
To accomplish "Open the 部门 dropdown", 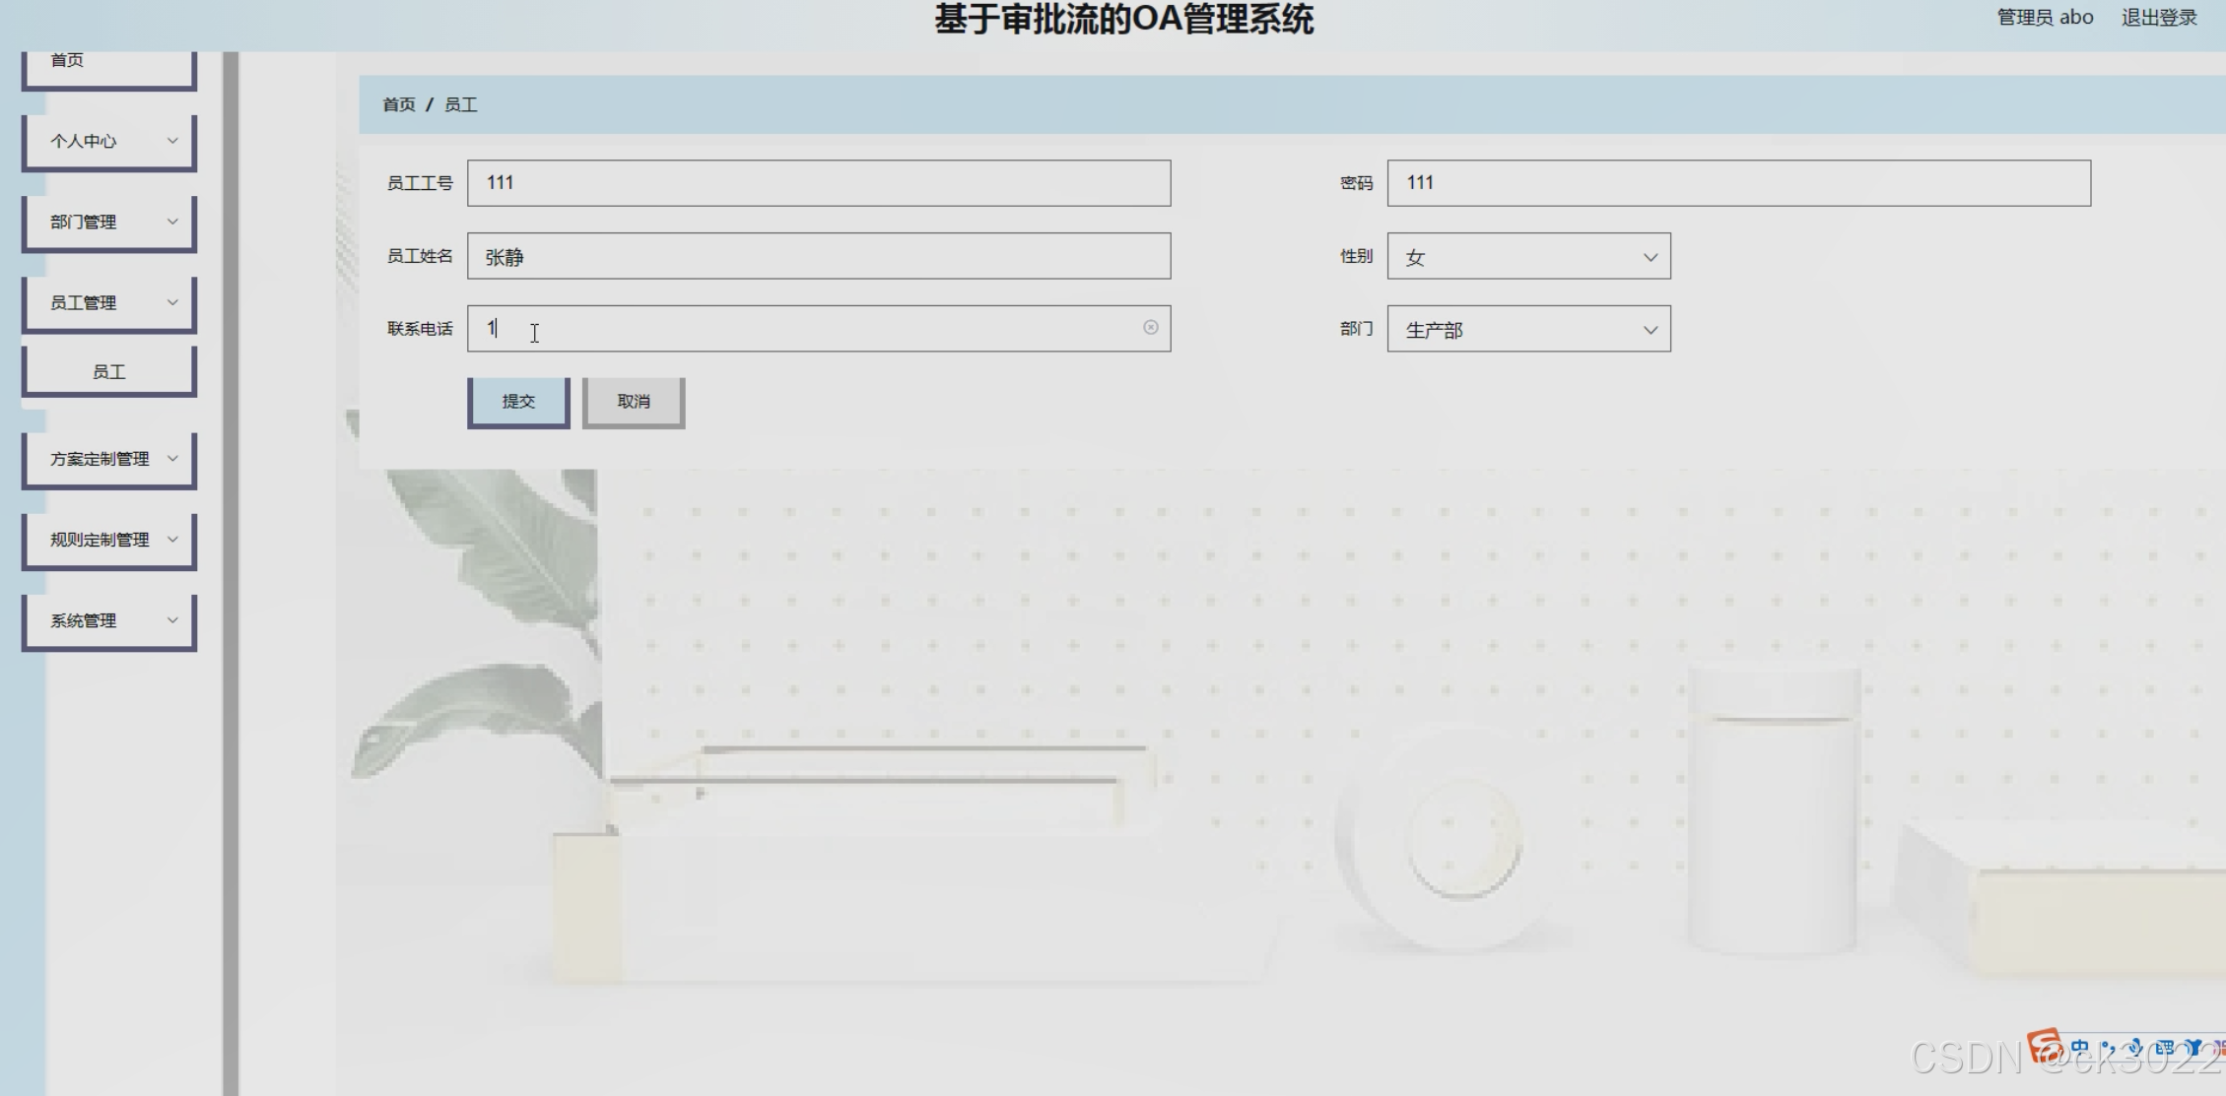I will point(1526,328).
